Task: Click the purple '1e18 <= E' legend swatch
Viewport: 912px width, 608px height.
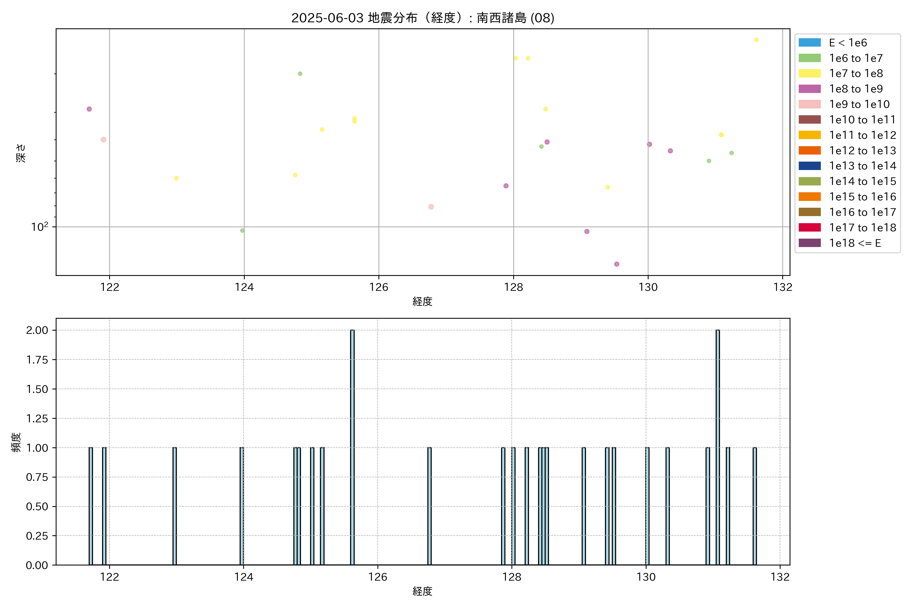Action: pos(810,243)
